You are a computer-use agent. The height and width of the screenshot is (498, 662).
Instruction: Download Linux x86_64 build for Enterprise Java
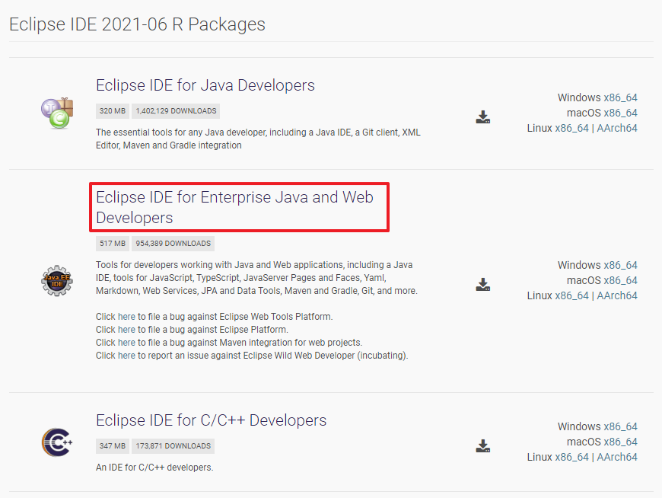(571, 295)
